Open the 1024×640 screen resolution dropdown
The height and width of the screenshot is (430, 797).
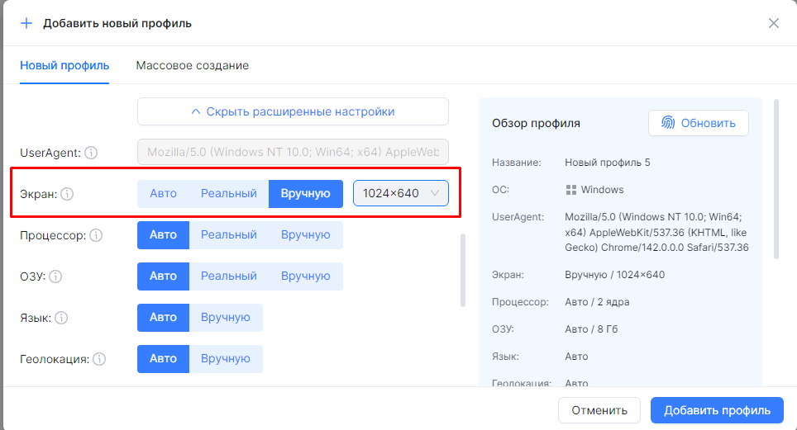[x=401, y=194]
